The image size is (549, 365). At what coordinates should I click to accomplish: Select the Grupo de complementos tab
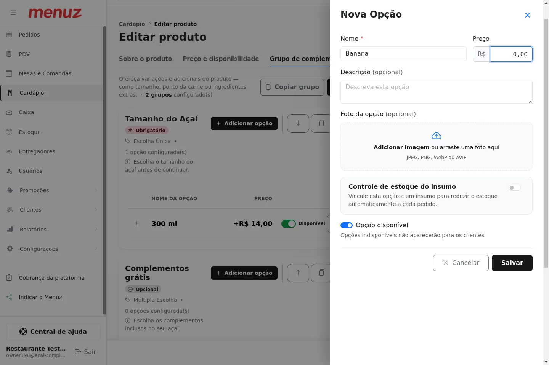click(300, 59)
